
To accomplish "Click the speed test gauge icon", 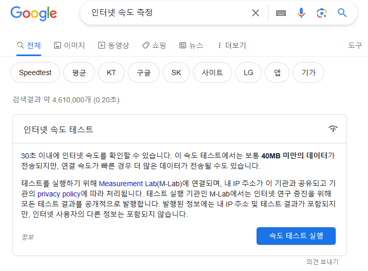I will coord(333,129).
